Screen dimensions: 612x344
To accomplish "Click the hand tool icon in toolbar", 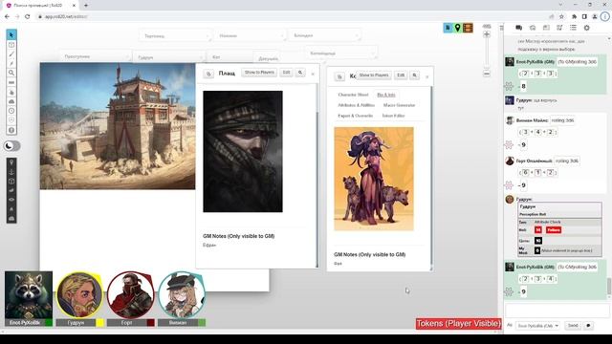I will [11, 93].
